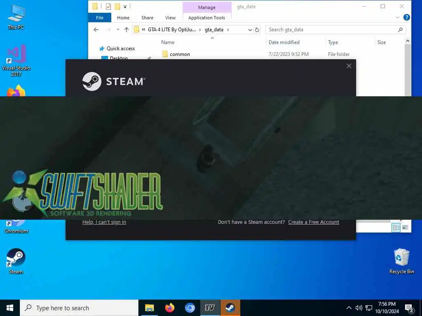Show hidden breadcrumb path chevrons

(x=143, y=30)
